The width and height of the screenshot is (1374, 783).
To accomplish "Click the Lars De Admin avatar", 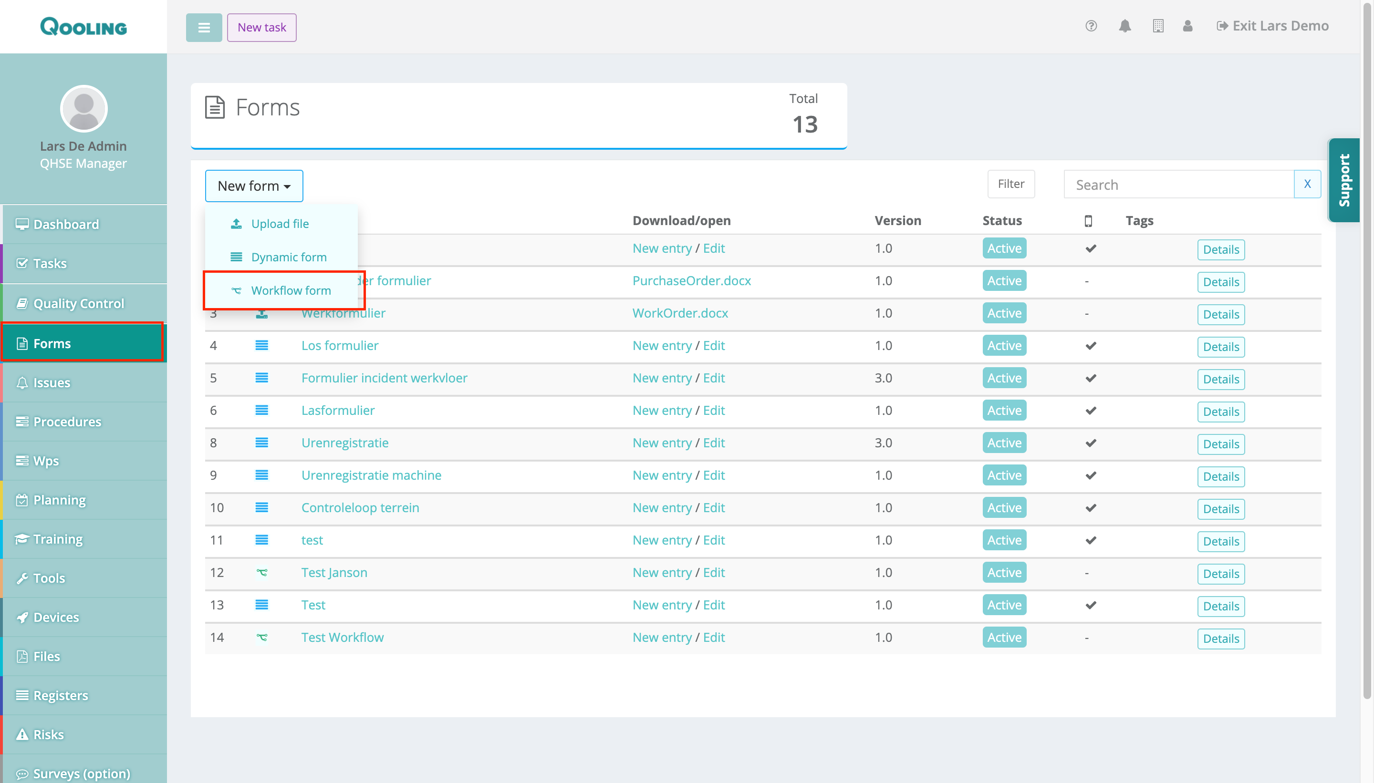I will click(x=83, y=109).
